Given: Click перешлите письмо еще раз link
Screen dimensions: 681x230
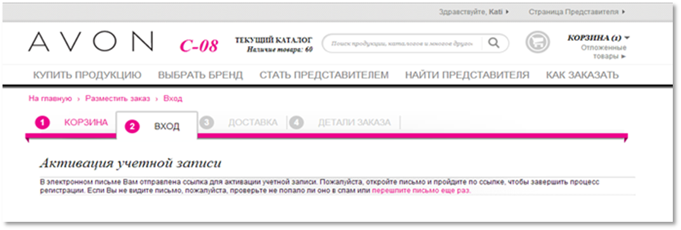Looking at the screenshot, I should [421, 190].
